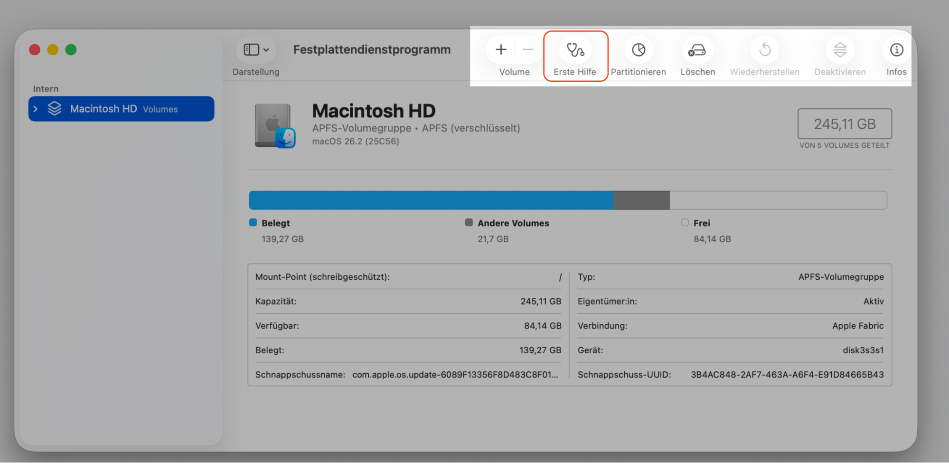Click the 'Intern' sidebar section header
The image size is (949, 463).
pyautogui.click(x=46, y=89)
